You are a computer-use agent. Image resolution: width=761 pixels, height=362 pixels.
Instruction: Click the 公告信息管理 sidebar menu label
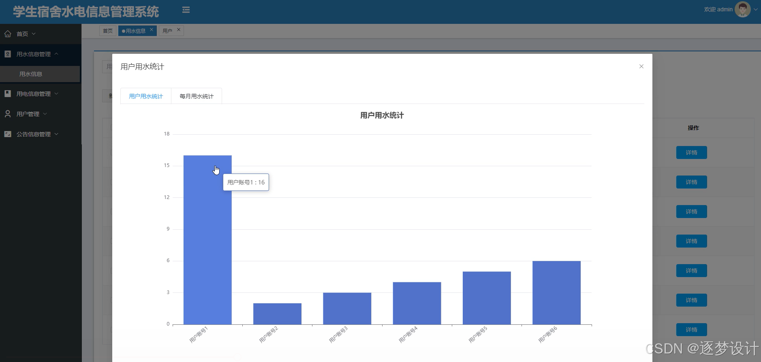[x=34, y=134]
